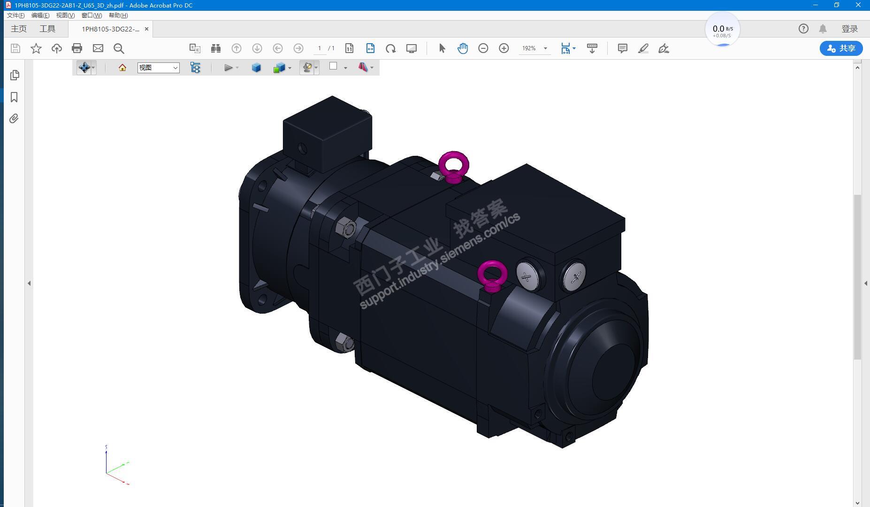The image size is (870, 507).
Task: Print the document
Action: tap(77, 48)
